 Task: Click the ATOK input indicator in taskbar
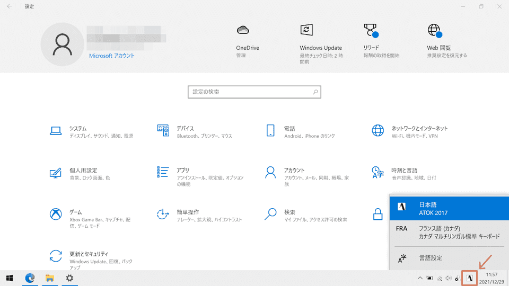[469, 278]
